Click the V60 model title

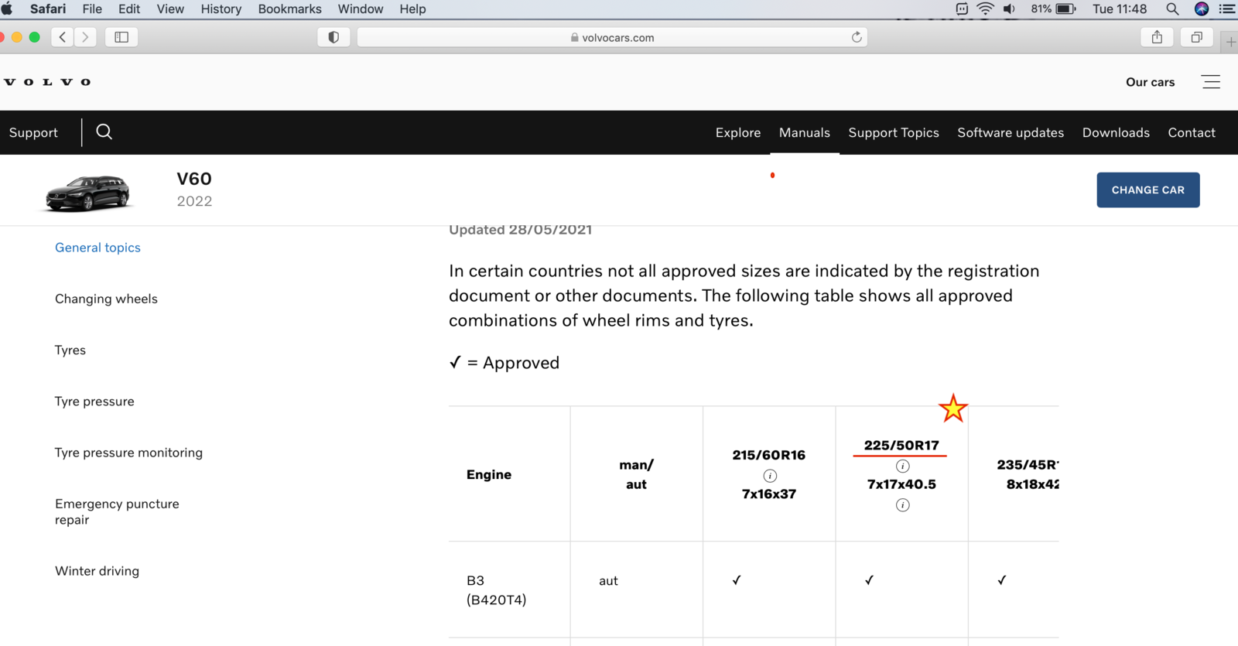[194, 179]
